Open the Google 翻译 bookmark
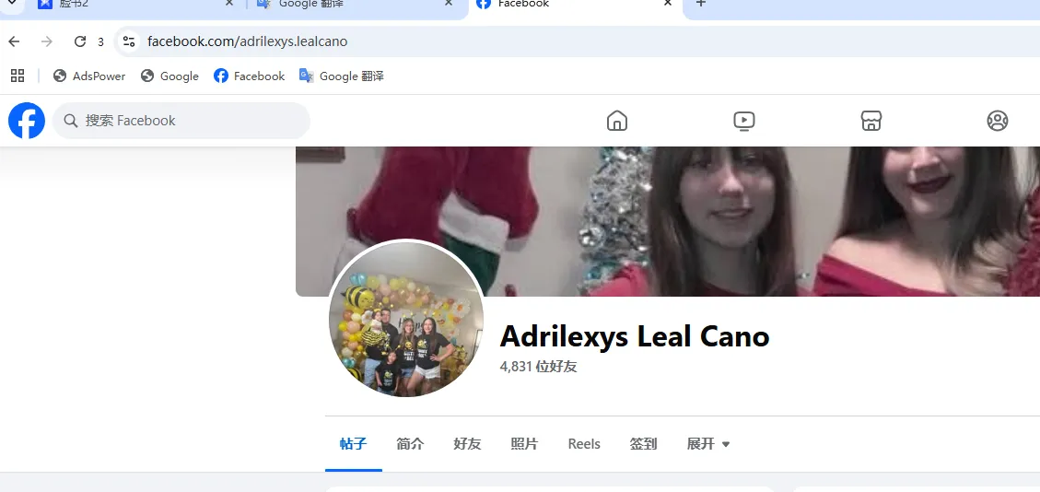This screenshot has width=1040, height=492. tap(342, 76)
